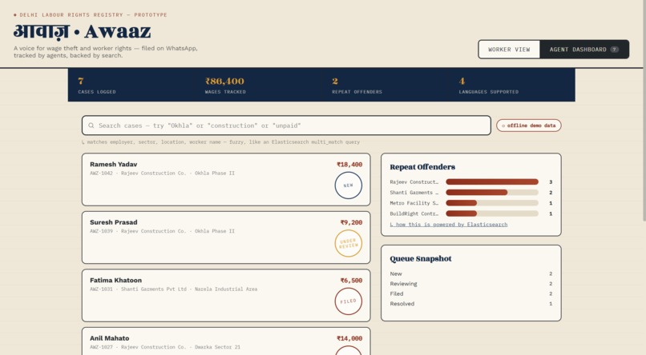Select the Reviewing row in Queue Snapshot
The height and width of the screenshot is (355, 646).
pyautogui.click(x=471, y=284)
